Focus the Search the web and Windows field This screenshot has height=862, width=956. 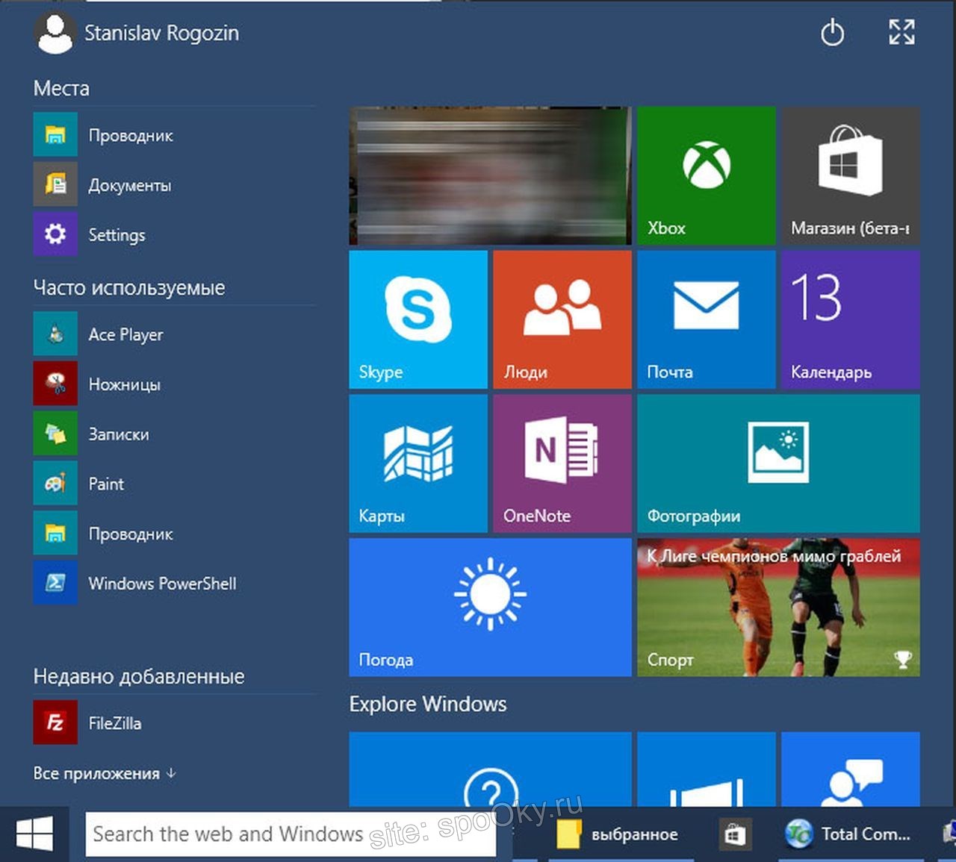[291, 834]
